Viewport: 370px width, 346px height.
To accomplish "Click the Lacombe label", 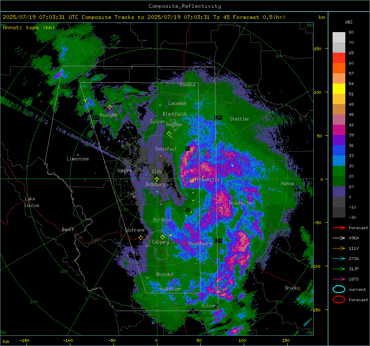I will (x=177, y=103).
